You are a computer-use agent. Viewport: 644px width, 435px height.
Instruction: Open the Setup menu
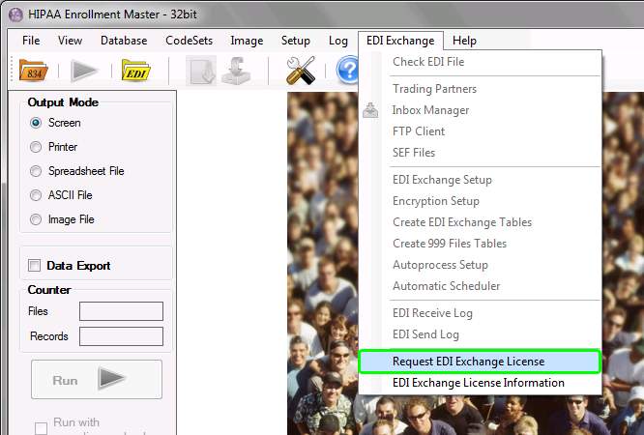pos(295,41)
